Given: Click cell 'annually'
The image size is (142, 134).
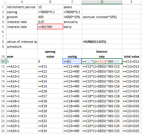Looking at the screenshot, I should coord(72,22).
